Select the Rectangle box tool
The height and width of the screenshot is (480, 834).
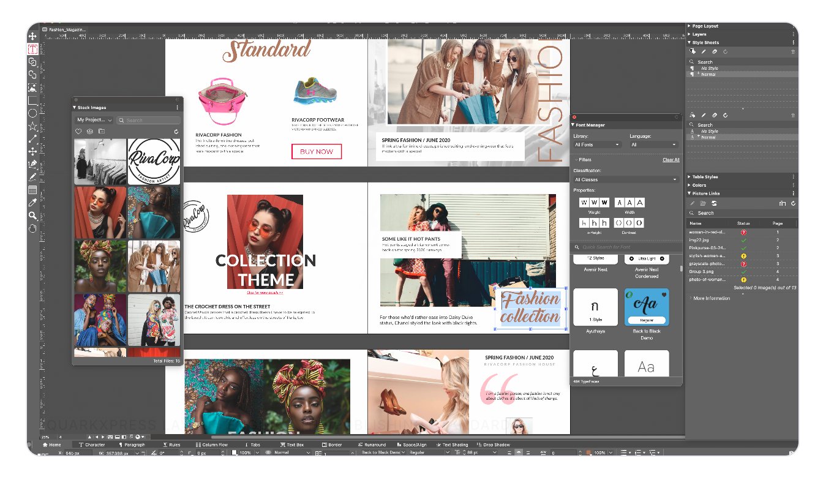(x=32, y=99)
